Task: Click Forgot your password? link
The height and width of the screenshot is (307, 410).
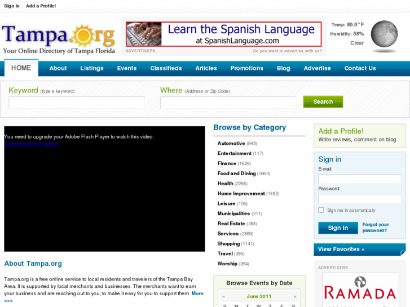Action: pos(376,228)
